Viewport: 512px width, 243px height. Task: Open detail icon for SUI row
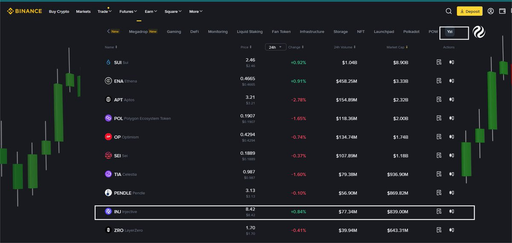(439, 62)
